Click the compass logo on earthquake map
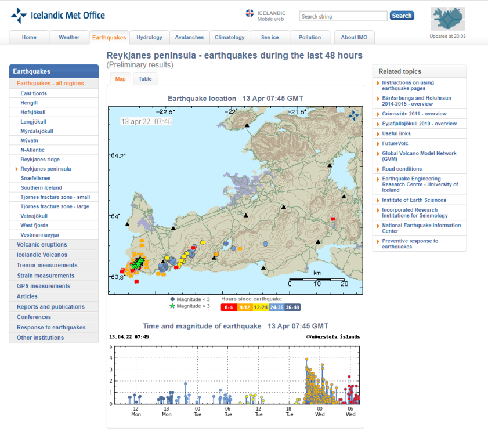Image resolution: width=488 pixels, height=435 pixels. point(353,116)
